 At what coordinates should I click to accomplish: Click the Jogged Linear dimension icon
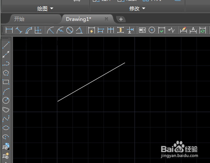pos(171,30)
